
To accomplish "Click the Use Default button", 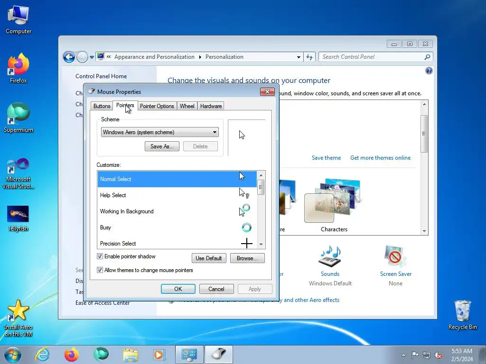I will 209,258.
